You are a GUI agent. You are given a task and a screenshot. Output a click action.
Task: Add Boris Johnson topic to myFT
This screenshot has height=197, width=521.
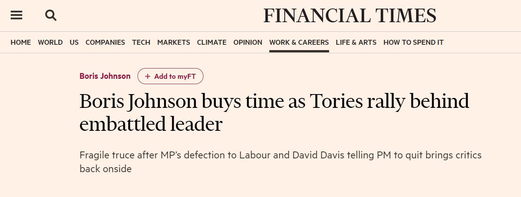coord(170,77)
